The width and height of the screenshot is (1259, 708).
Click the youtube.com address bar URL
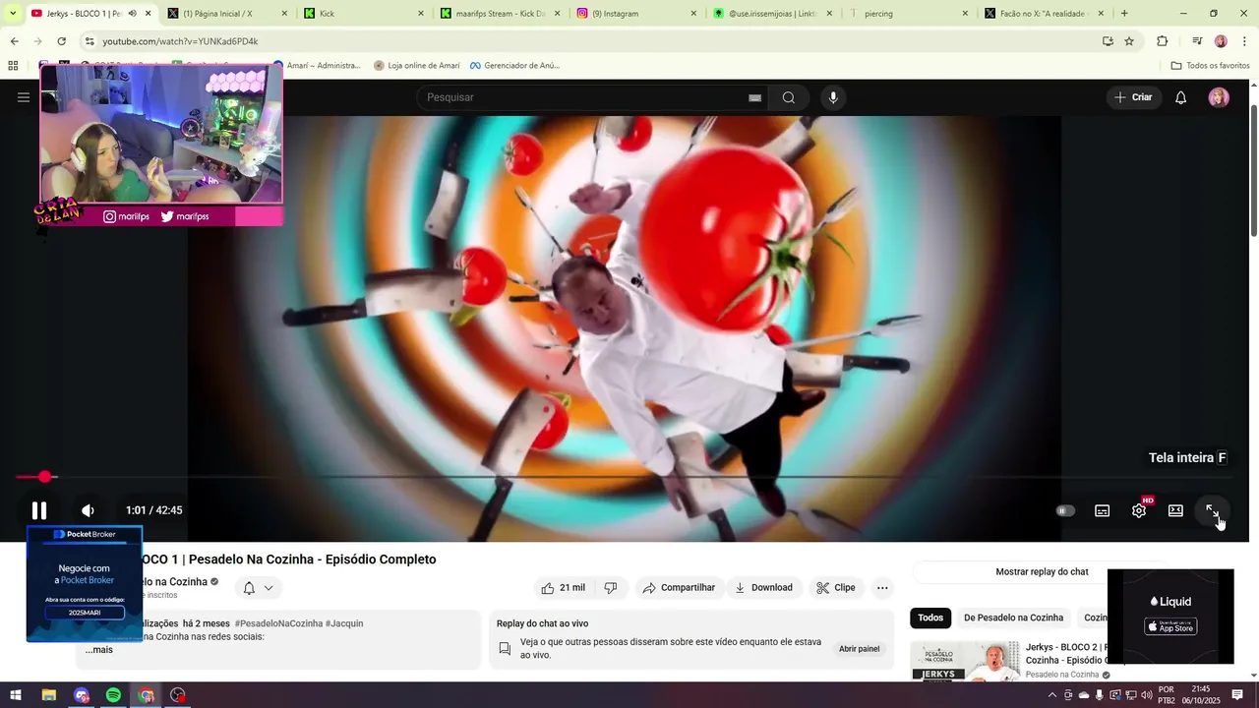[180, 41]
